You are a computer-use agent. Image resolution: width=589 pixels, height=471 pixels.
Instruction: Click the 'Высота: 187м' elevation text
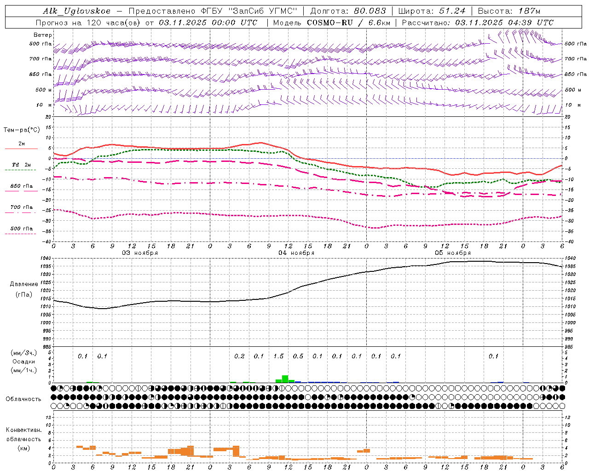click(x=509, y=11)
